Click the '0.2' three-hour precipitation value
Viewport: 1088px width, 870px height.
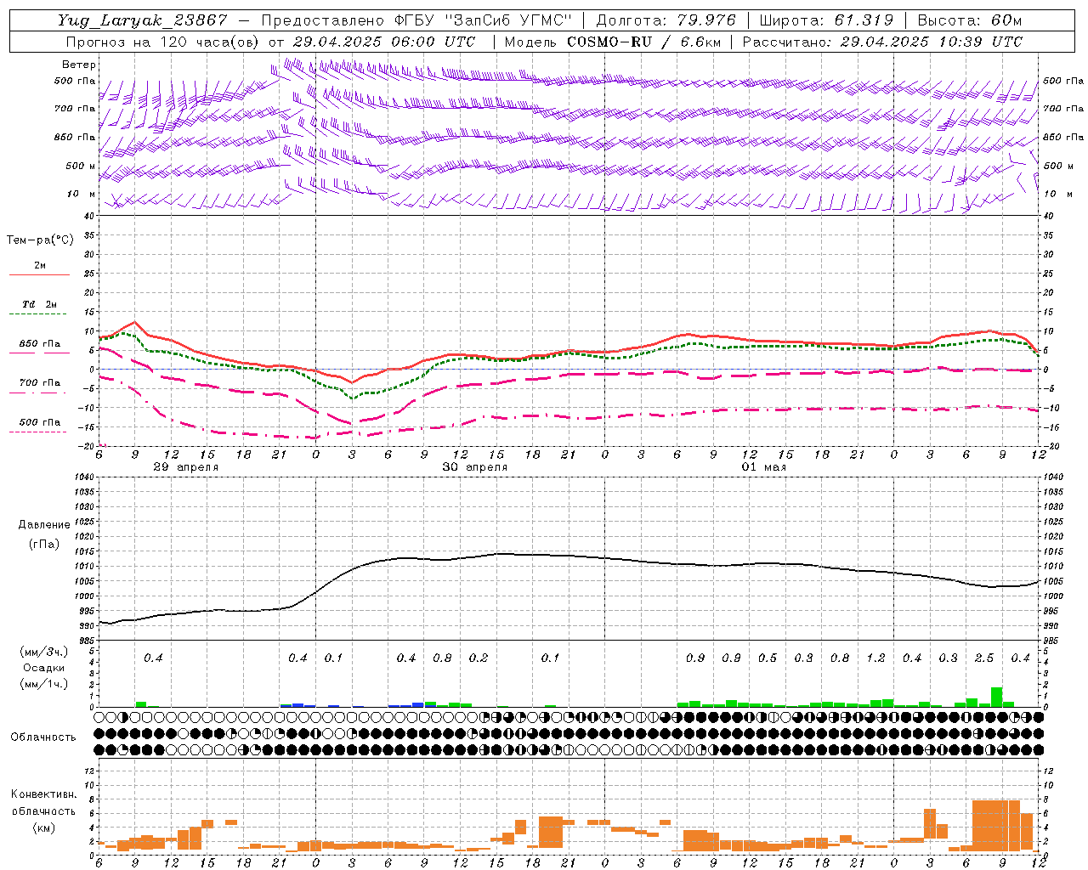click(x=479, y=658)
